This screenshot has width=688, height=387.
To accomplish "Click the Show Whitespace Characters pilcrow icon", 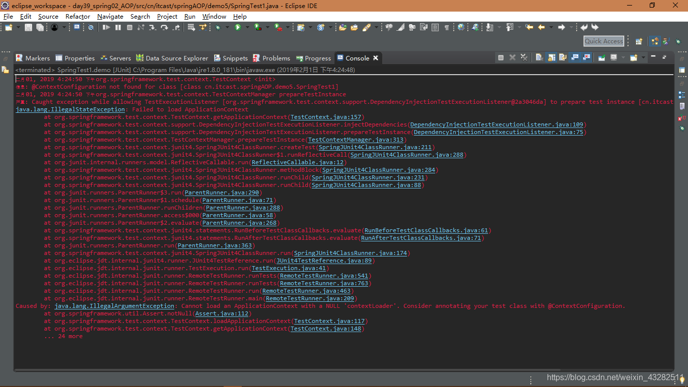I will [x=446, y=27].
